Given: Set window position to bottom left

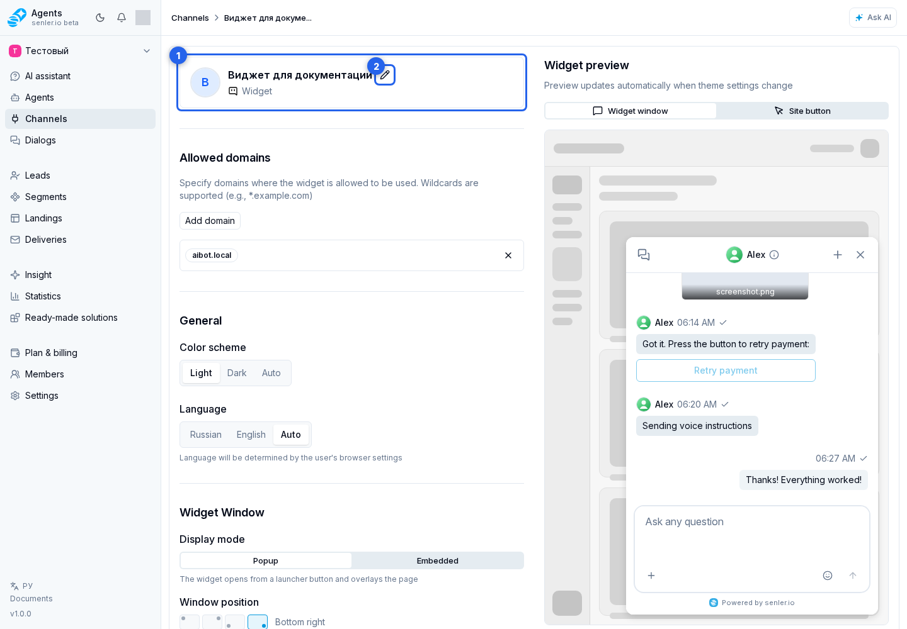Looking at the screenshot, I should click(x=235, y=622).
